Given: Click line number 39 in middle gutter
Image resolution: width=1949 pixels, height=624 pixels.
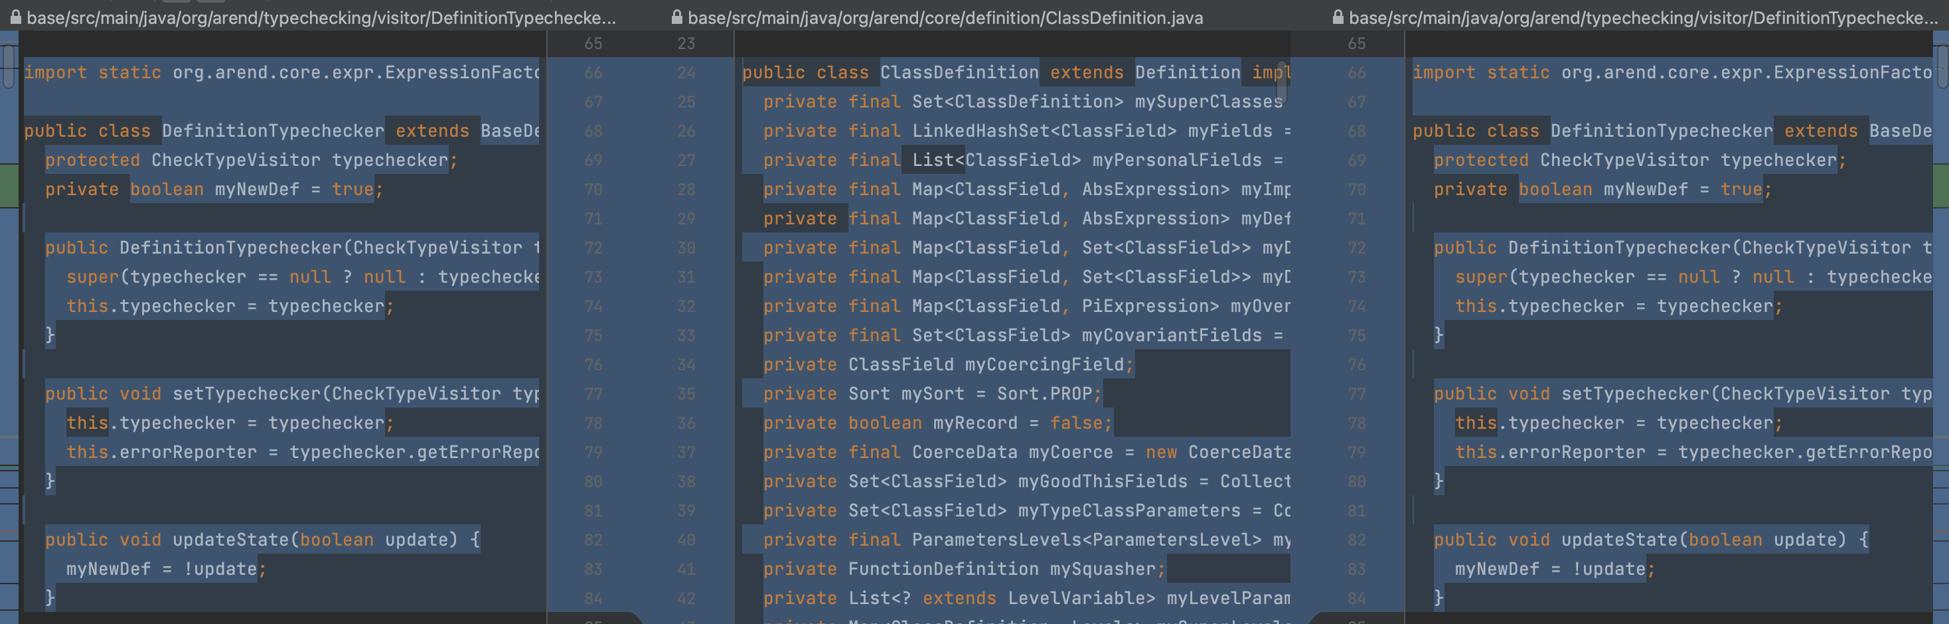Looking at the screenshot, I should tap(686, 510).
